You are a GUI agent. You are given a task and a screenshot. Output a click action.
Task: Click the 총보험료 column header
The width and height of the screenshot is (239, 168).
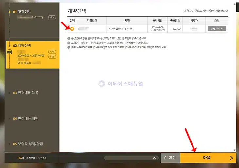point(175,20)
